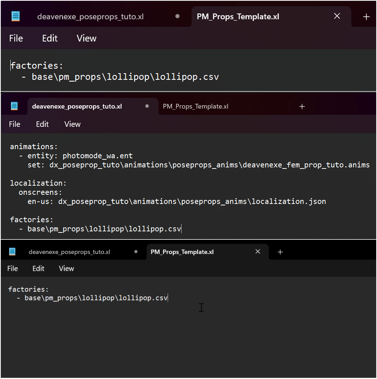377x379 pixels.
Task: Switch to PM_Props_Template.xl tab in middle window
Action: 195,106
